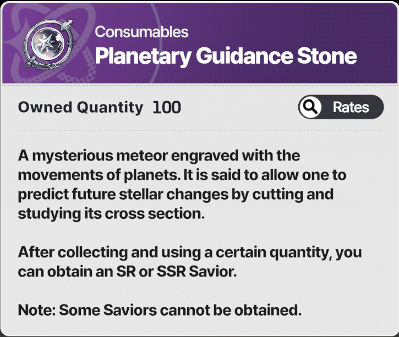Viewport: 399px width, 337px height.
Task: Click 'predict future stellar changes' text line
Action: (x=176, y=195)
